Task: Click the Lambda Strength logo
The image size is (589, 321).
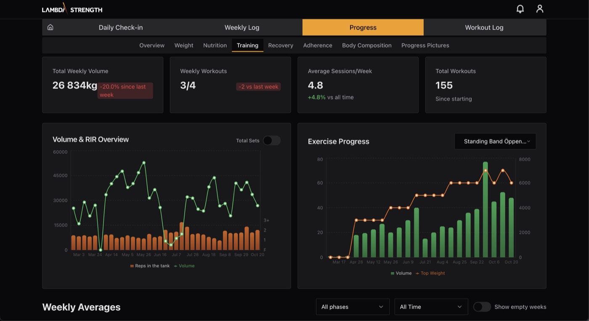Action: [x=72, y=8]
